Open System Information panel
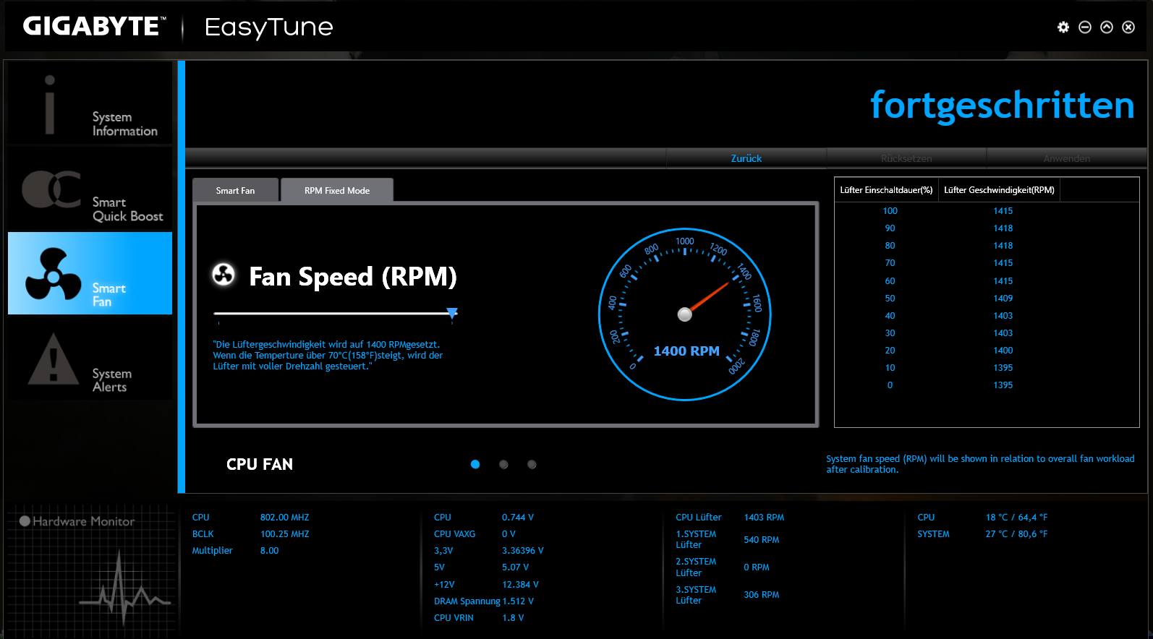This screenshot has width=1153, height=639. [x=90, y=103]
